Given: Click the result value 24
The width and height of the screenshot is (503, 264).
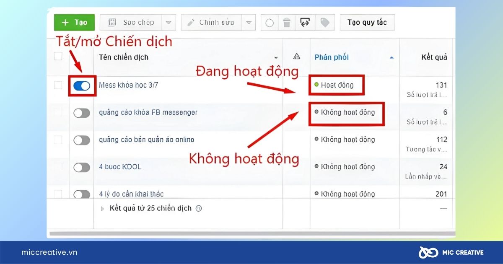Looking at the screenshot, I should (443, 167).
